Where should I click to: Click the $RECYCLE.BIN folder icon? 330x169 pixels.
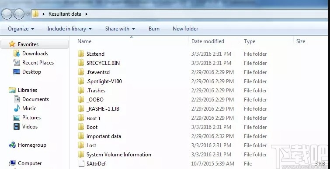click(x=81, y=63)
